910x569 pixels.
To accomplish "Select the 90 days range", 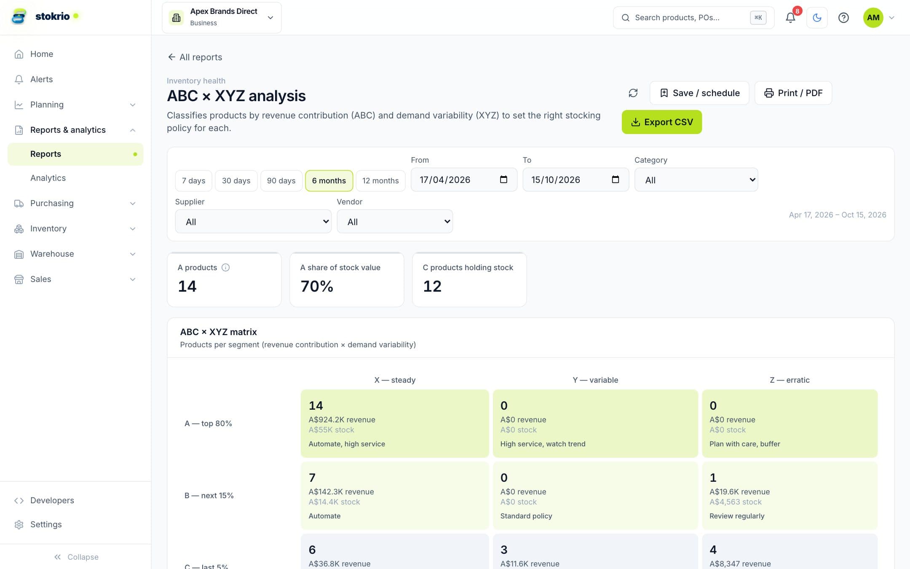I will [x=281, y=180].
